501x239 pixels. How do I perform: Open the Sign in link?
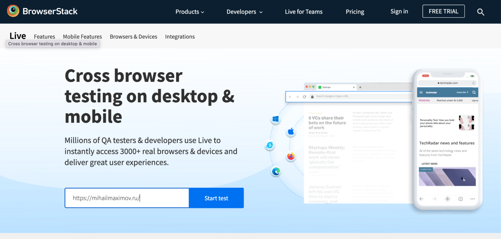pos(399,12)
